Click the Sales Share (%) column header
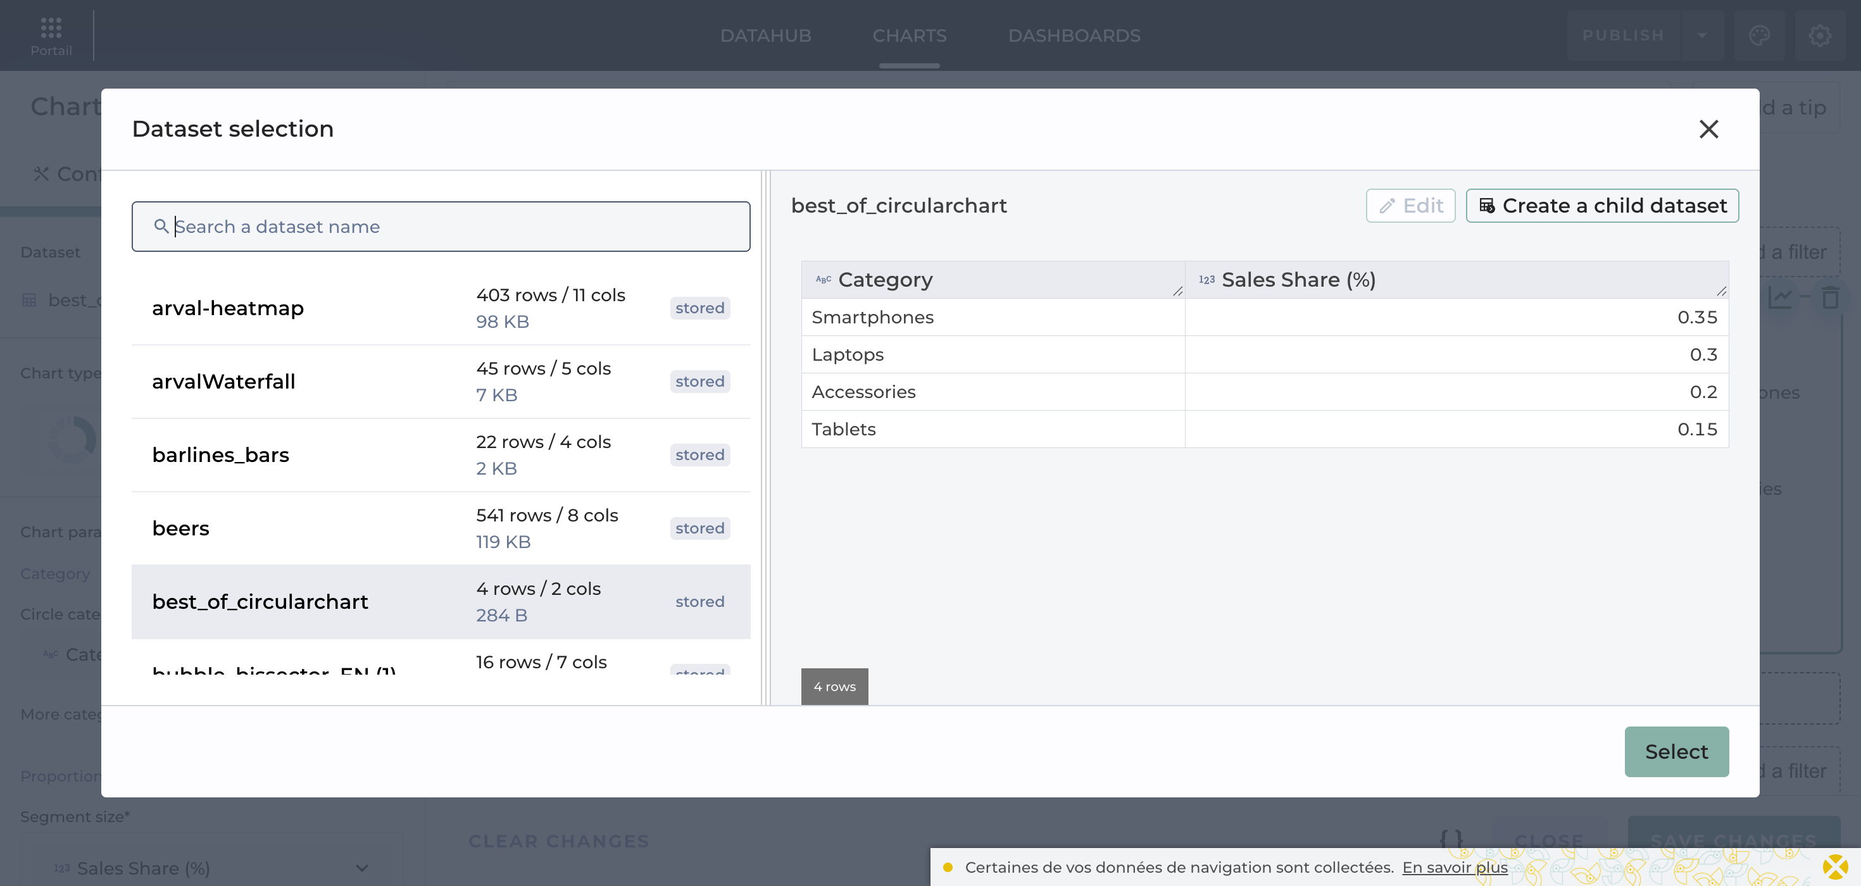The image size is (1861, 886). 1457,280
